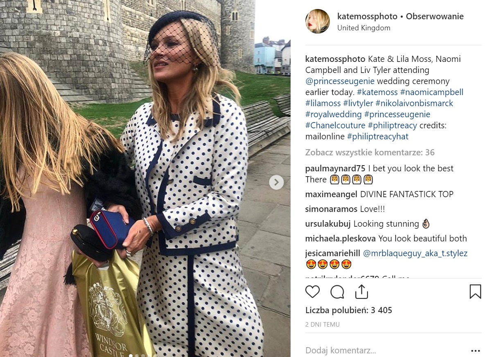This screenshot has height=357, width=485.
Task: Expand all comments via Zobacz wszystkie komentarze
Action: click(x=370, y=152)
